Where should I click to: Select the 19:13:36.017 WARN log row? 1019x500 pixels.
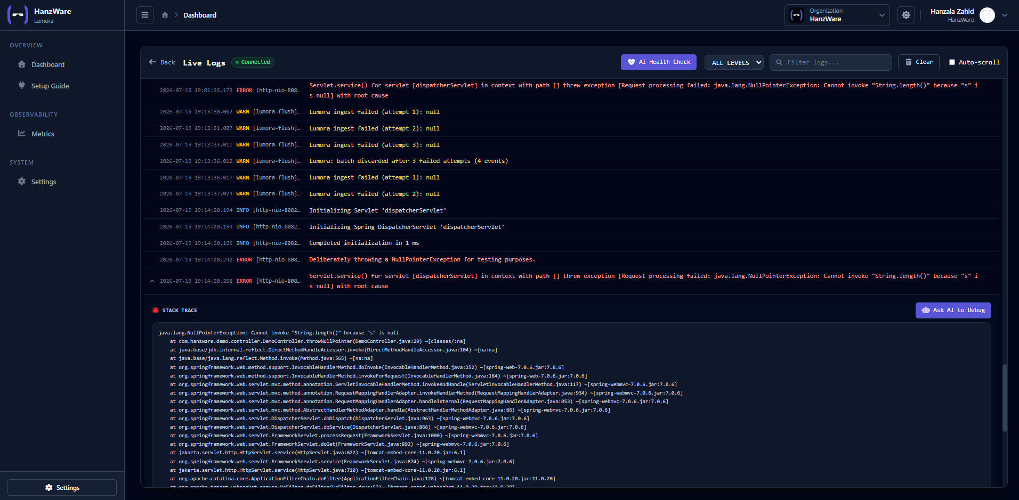coord(571,177)
